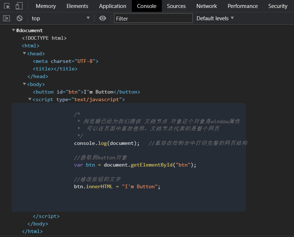This screenshot has height=237, width=294.
Task: Focus the console Filter input field
Action: 153,18
